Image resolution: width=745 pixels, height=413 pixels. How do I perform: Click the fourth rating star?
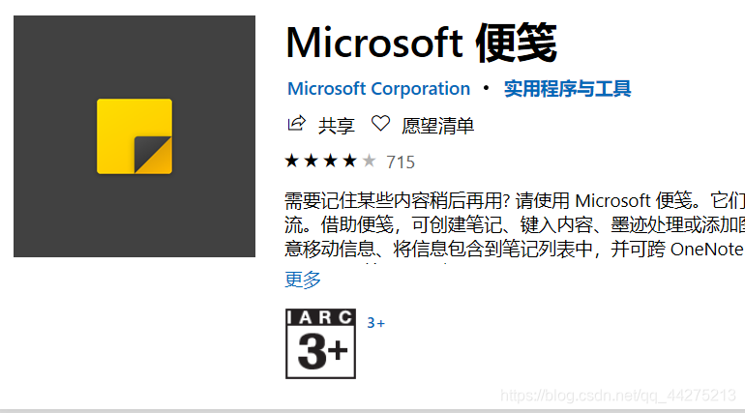coord(348,161)
